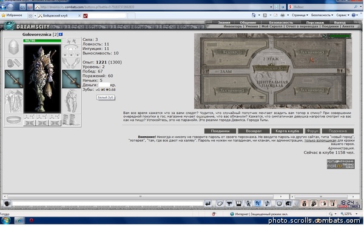The image size is (364, 227).
Task: Go to Бойцовский Клуб map label
Action: click(x=271, y=68)
